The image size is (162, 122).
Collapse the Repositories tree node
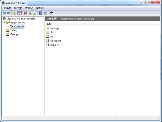click(4, 23)
